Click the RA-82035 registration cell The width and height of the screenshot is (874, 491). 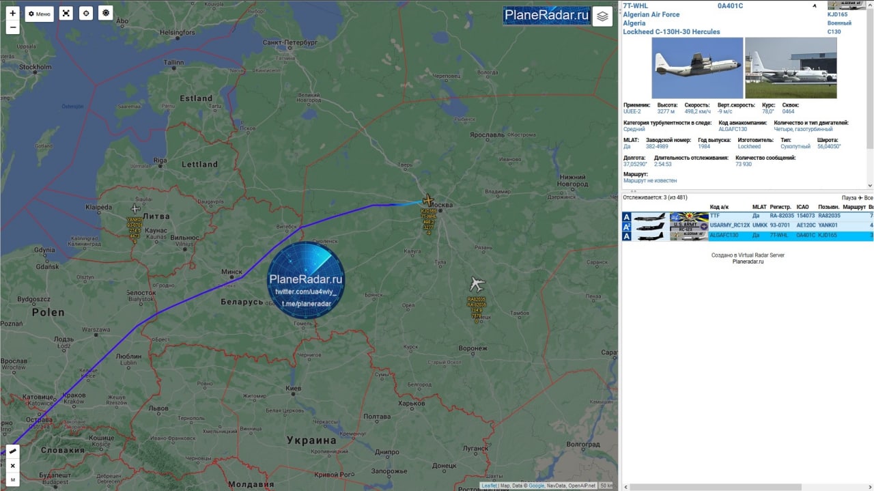(x=781, y=216)
